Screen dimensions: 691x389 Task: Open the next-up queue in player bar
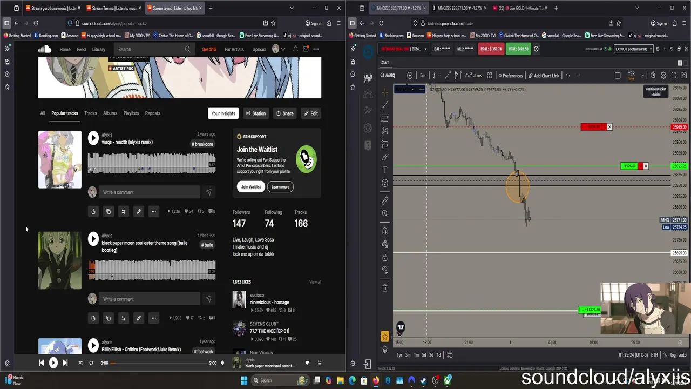319,363
